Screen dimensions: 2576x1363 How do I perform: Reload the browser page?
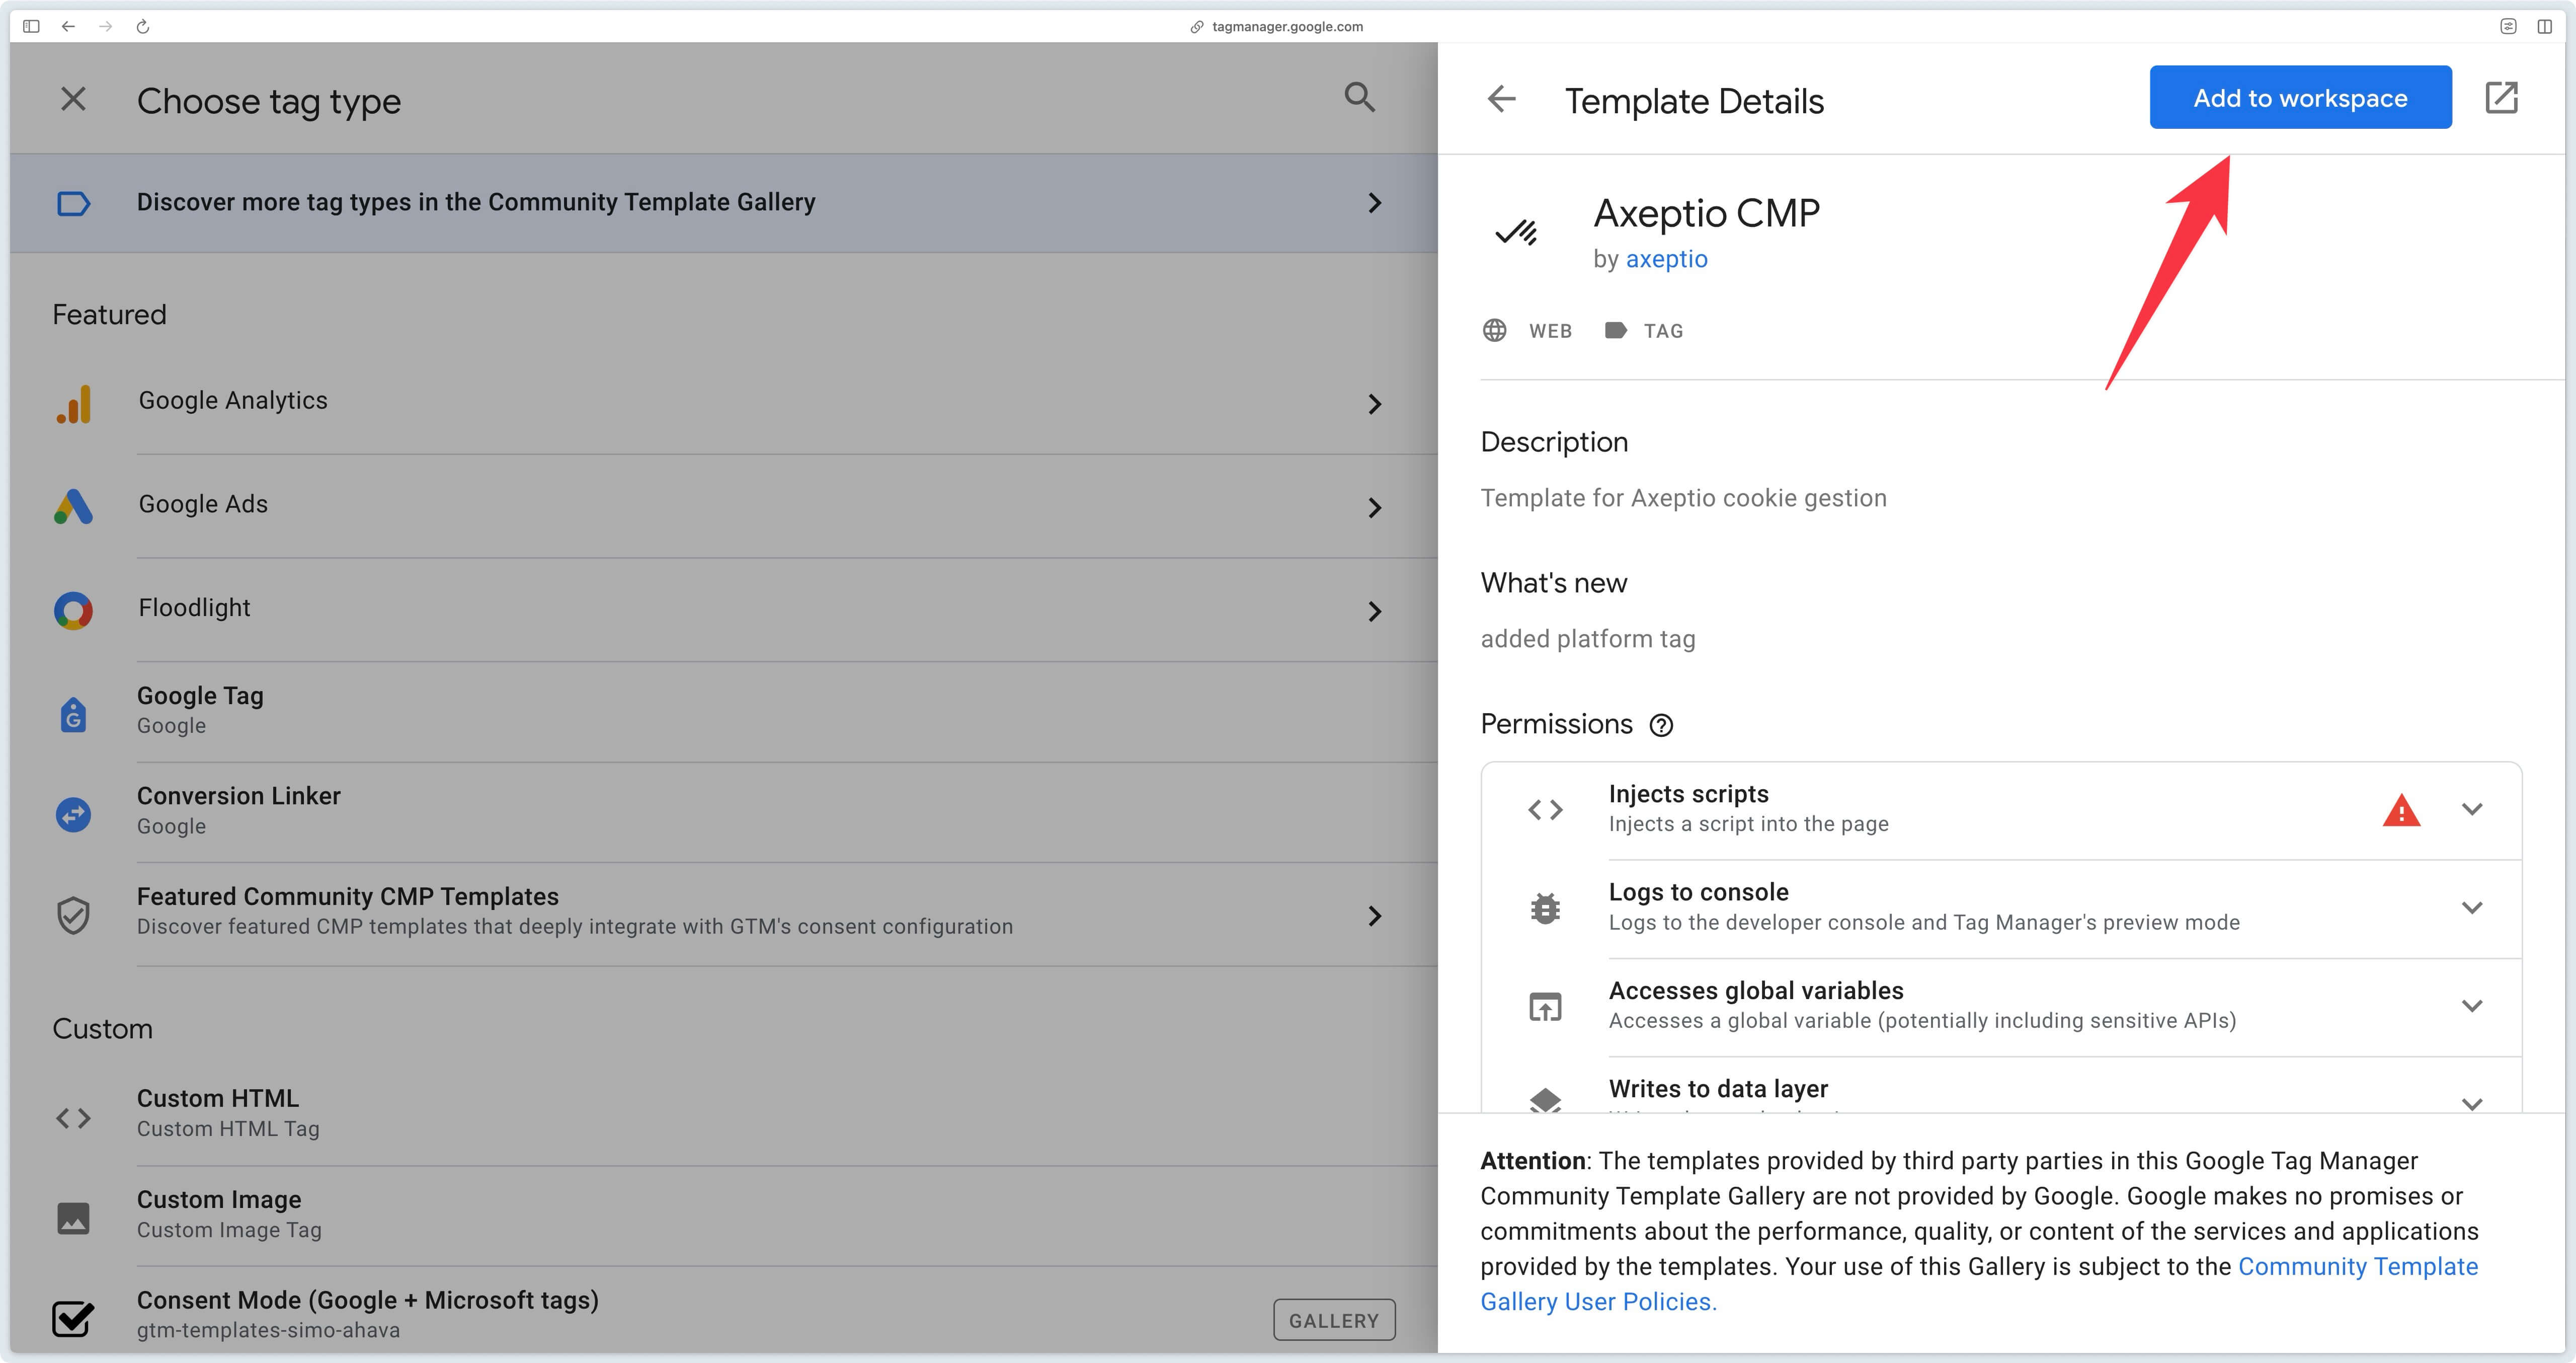143,27
